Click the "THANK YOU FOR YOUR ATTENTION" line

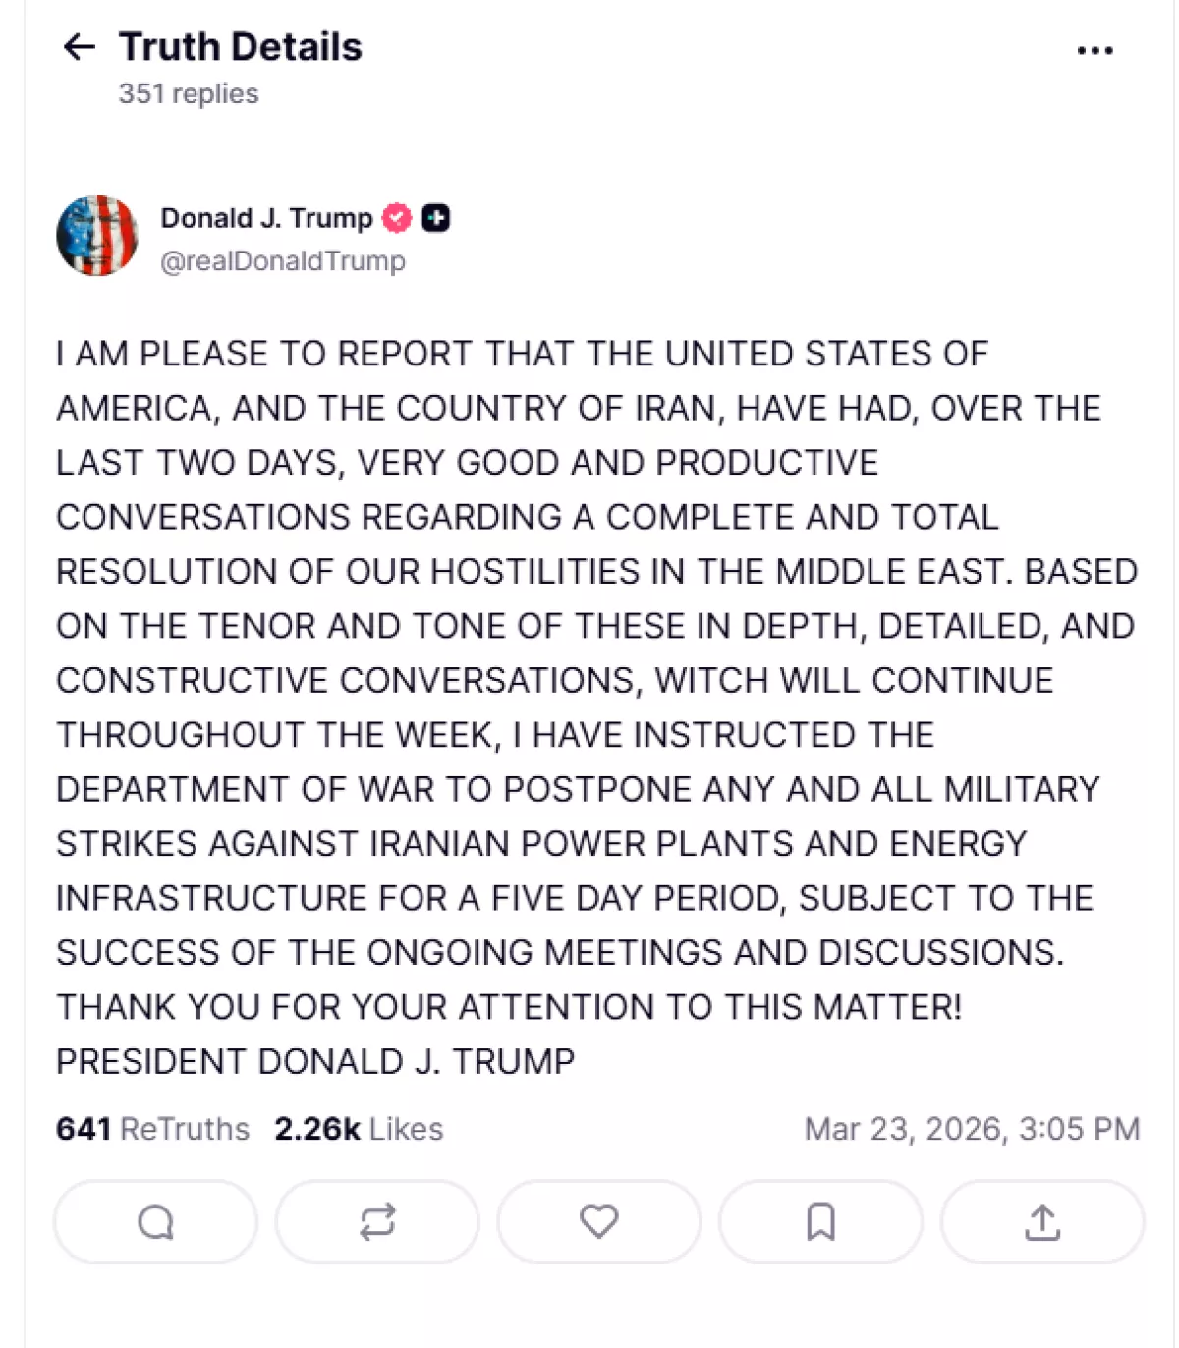pos(509,1007)
